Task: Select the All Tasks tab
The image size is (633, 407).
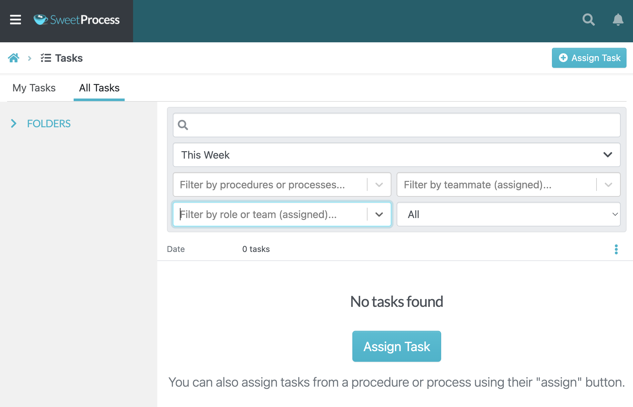Action: [x=99, y=88]
